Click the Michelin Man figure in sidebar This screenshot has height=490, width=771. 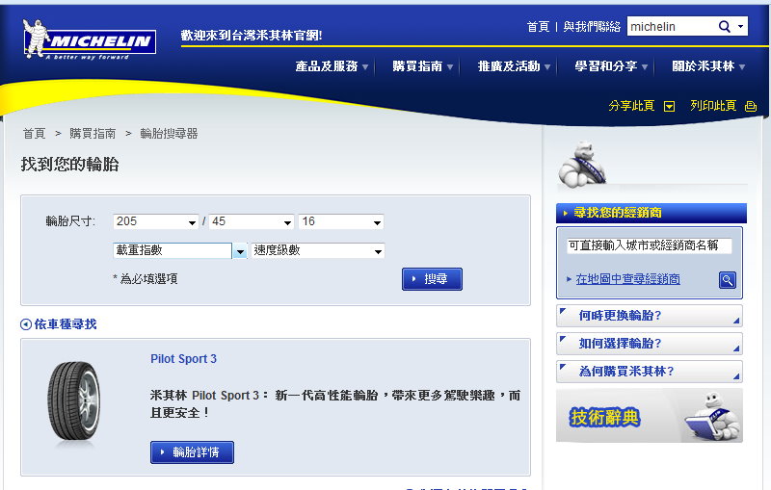(582, 165)
